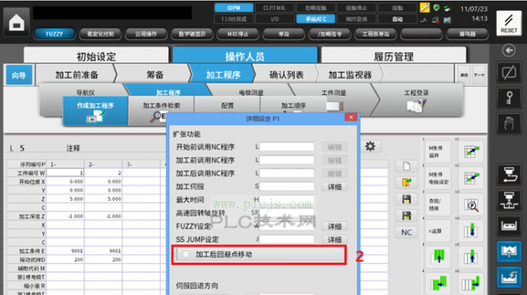This screenshot has height=295, width=527.
Task: Open the FUZZY设定 详细 button
Action: tap(334, 226)
